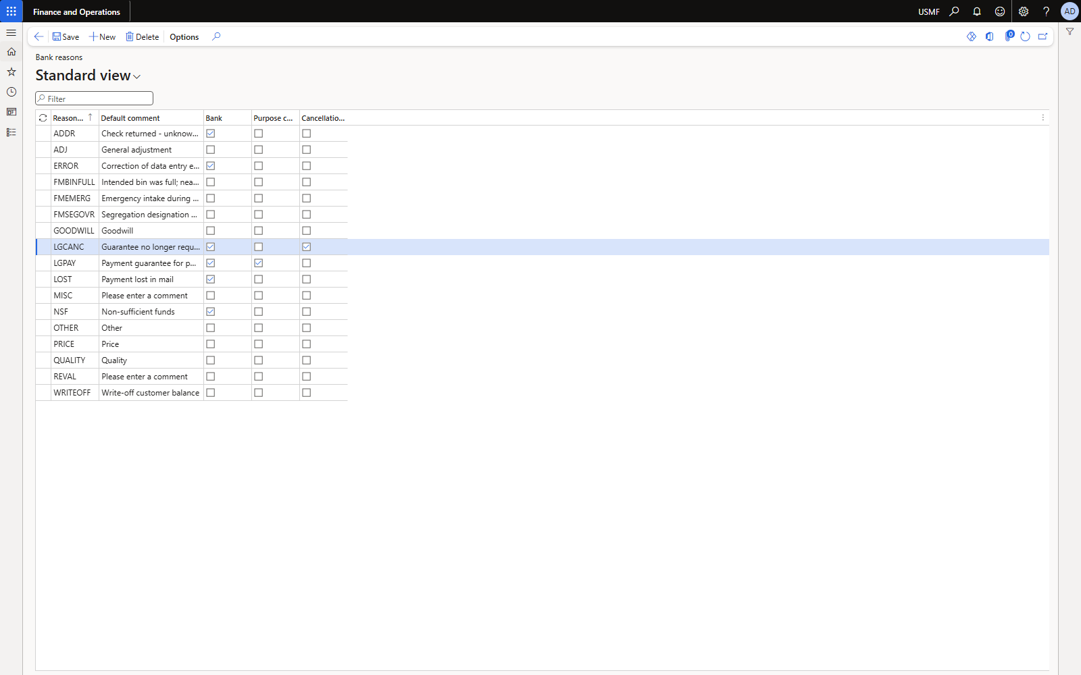Open the Options menu
Viewport: 1081px width, 675px height.
coord(184,36)
